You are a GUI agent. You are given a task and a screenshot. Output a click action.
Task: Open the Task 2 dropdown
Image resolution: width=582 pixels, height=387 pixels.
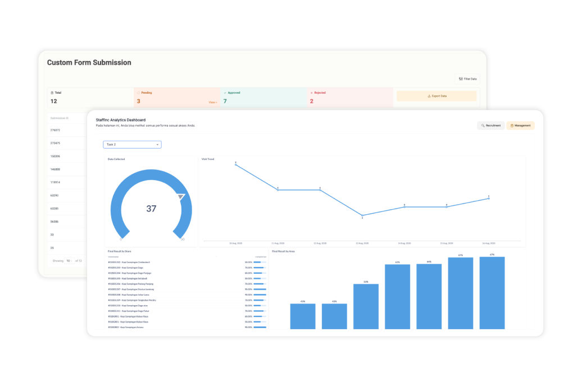pyautogui.click(x=132, y=145)
